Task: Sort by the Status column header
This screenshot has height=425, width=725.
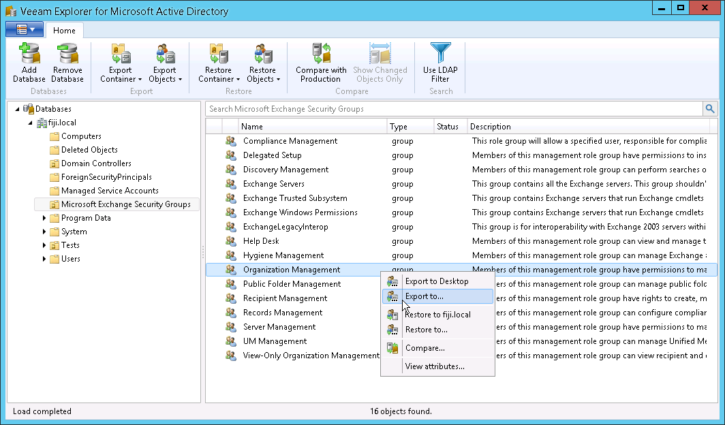Action: point(450,127)
